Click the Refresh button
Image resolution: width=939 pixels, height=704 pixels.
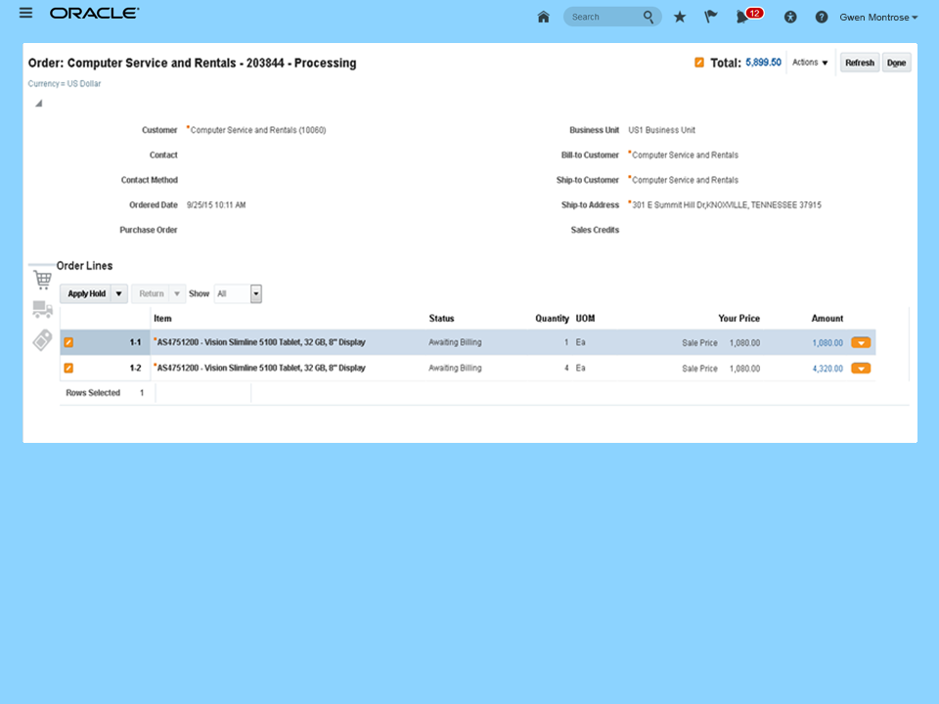[x=860, y=63]
